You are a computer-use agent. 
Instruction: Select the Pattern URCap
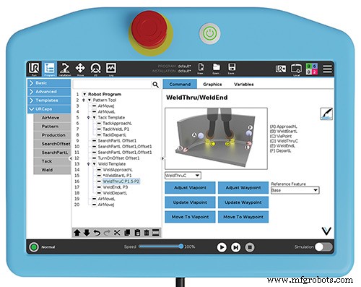tap(52, 127)
